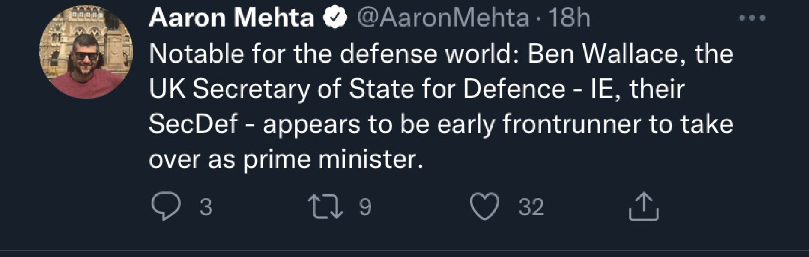Click 'Notable for the defense world' phrase
809x257 pixels.
(x=333, y=54)
